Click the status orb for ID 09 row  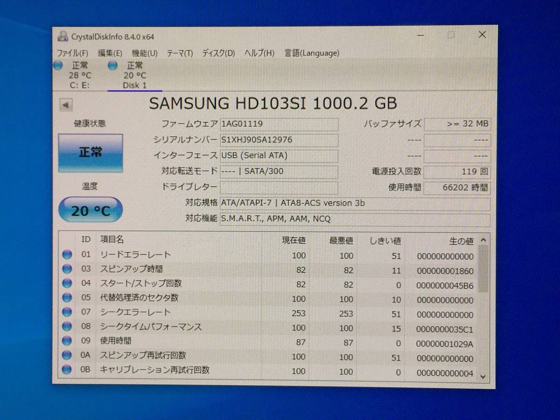(x=67, y=341)
